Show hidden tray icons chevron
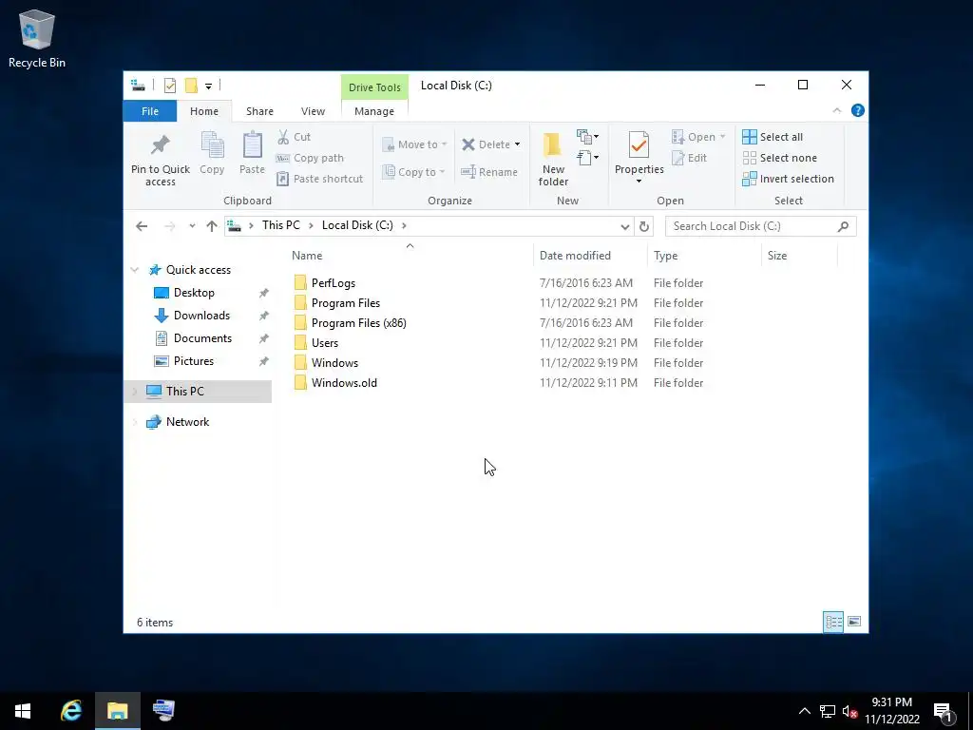The width and height of the screenshot is (973, 730). [x=804, y=711]
